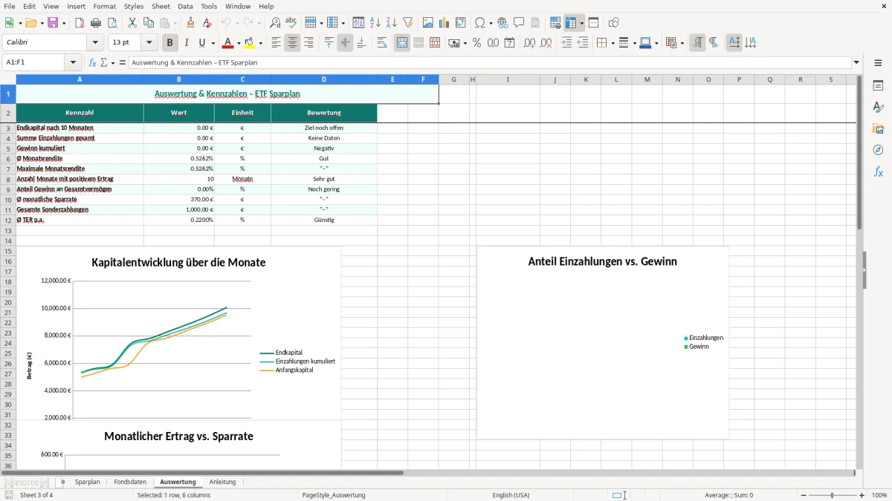Toggle Underline formatting
This screenshot has width=892, height=501.
click(201, 43)
